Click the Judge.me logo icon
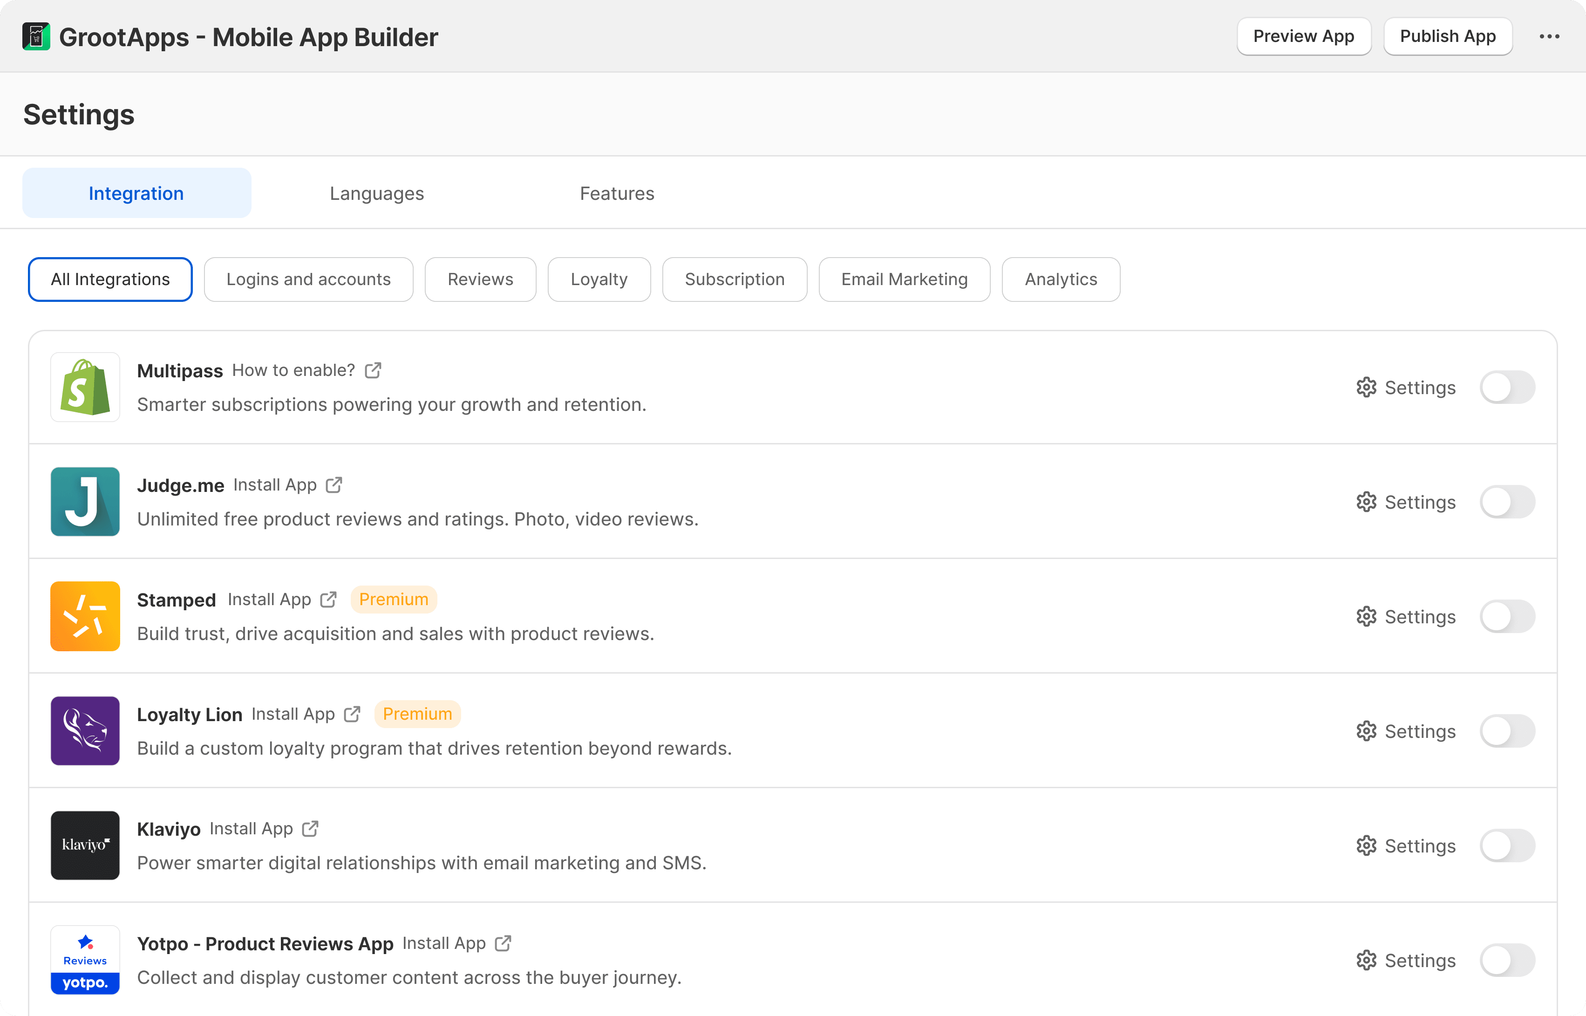Screen dimensions: 1586x1016 coord(85,501)
